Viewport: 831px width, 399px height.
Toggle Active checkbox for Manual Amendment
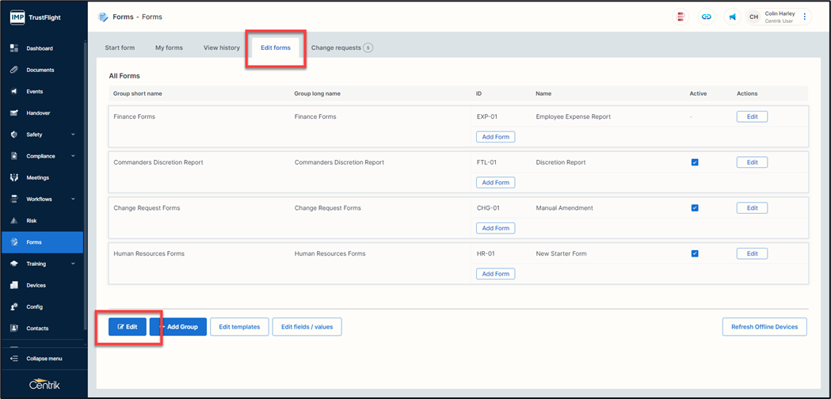click(x=695, y=208)
